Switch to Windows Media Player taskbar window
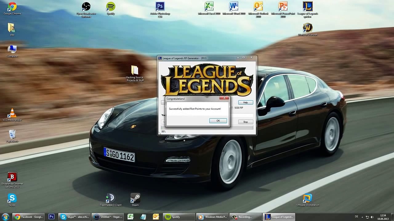394x221 pixels. (213, 217)
